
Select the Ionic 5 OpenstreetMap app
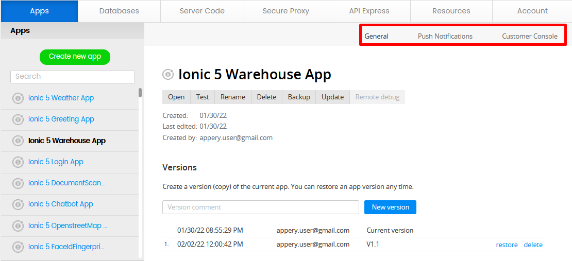pos(68,225)
